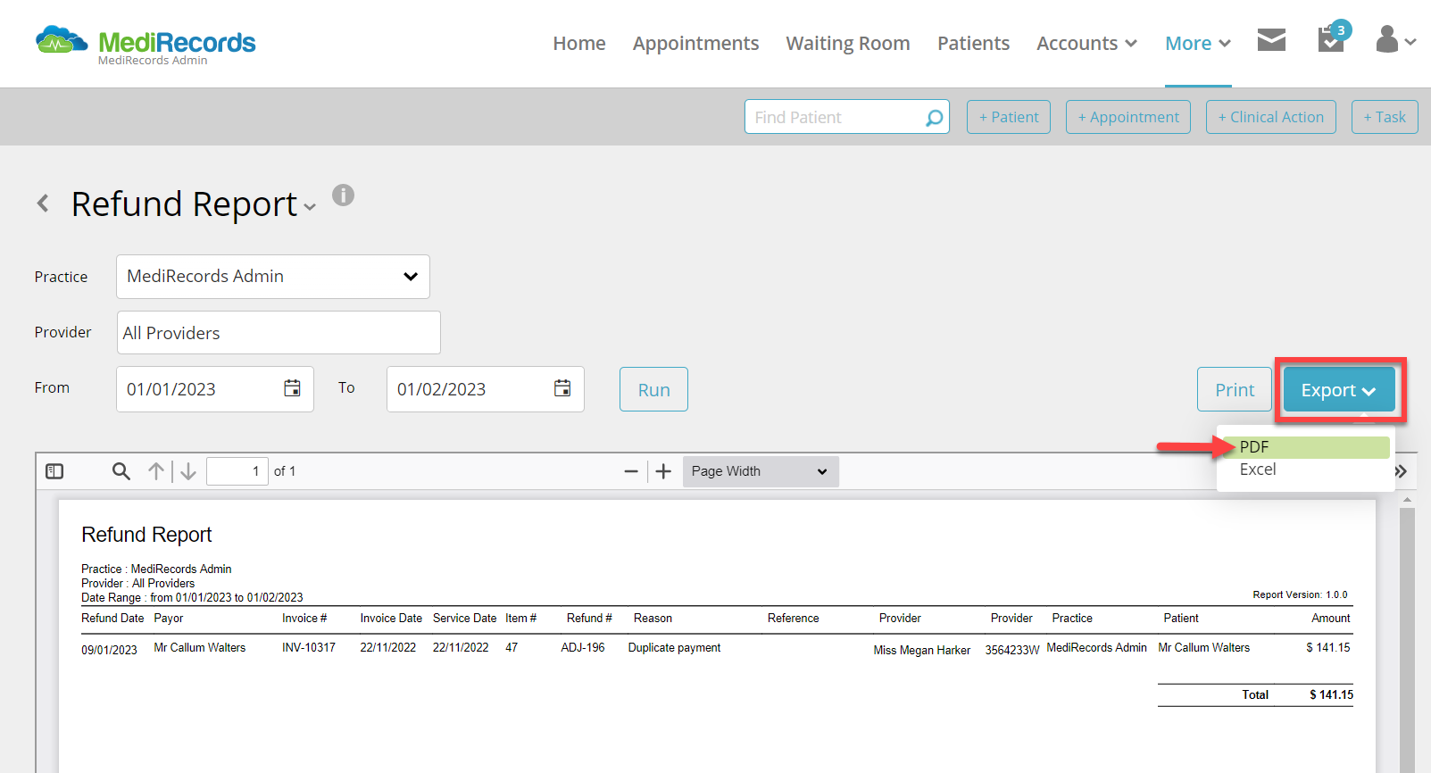
Task: Click the Report Version: 1.0.0 text
Action: click(x=1300, y=594)
